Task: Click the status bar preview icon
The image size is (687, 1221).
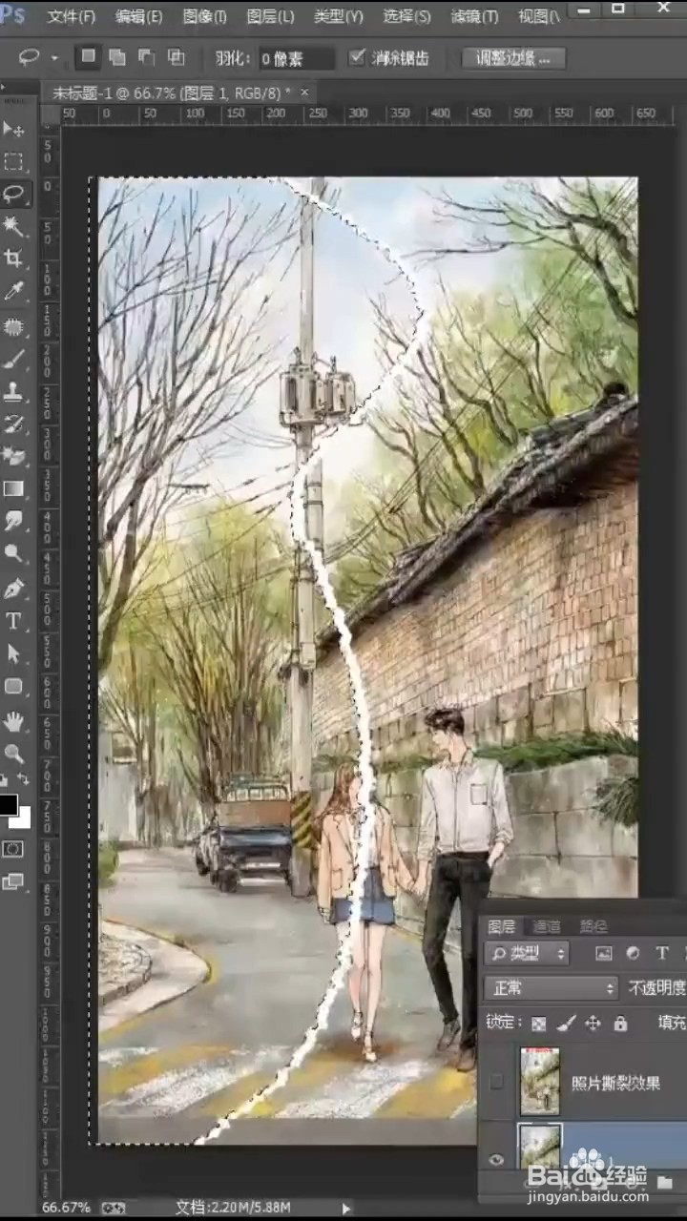Action: pos(113,1208)
